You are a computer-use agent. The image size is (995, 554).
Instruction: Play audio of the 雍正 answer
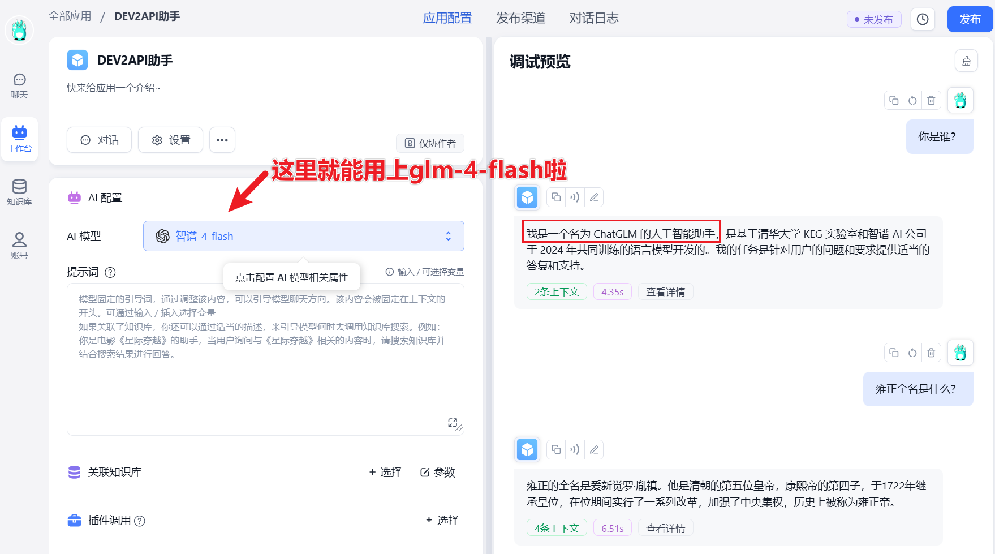point(575,449)
